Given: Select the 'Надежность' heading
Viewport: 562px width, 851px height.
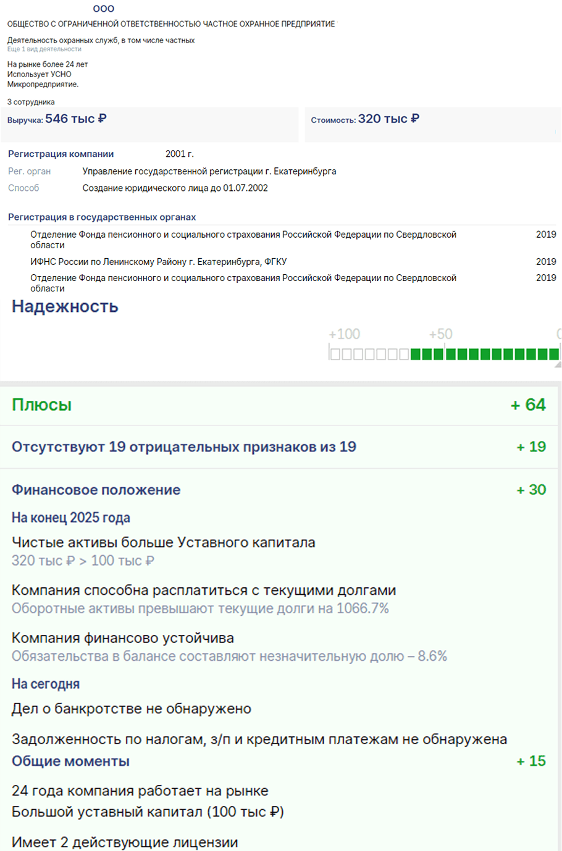Looking at the screenshot, I should [65, 306].
